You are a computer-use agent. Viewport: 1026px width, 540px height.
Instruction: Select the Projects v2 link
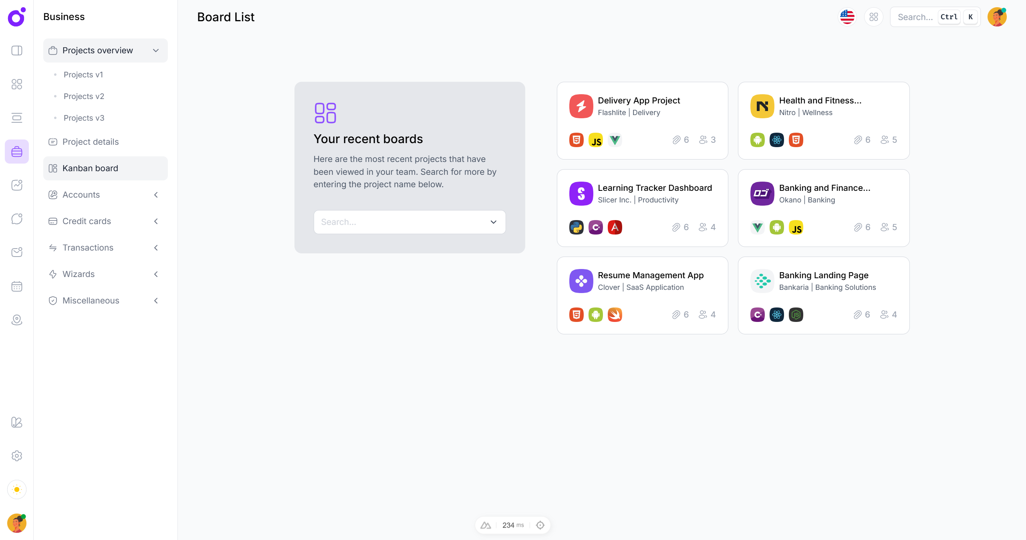[84, 96]
